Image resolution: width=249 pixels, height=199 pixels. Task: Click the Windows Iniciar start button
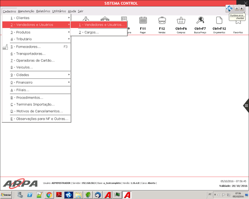click(7, 194)
